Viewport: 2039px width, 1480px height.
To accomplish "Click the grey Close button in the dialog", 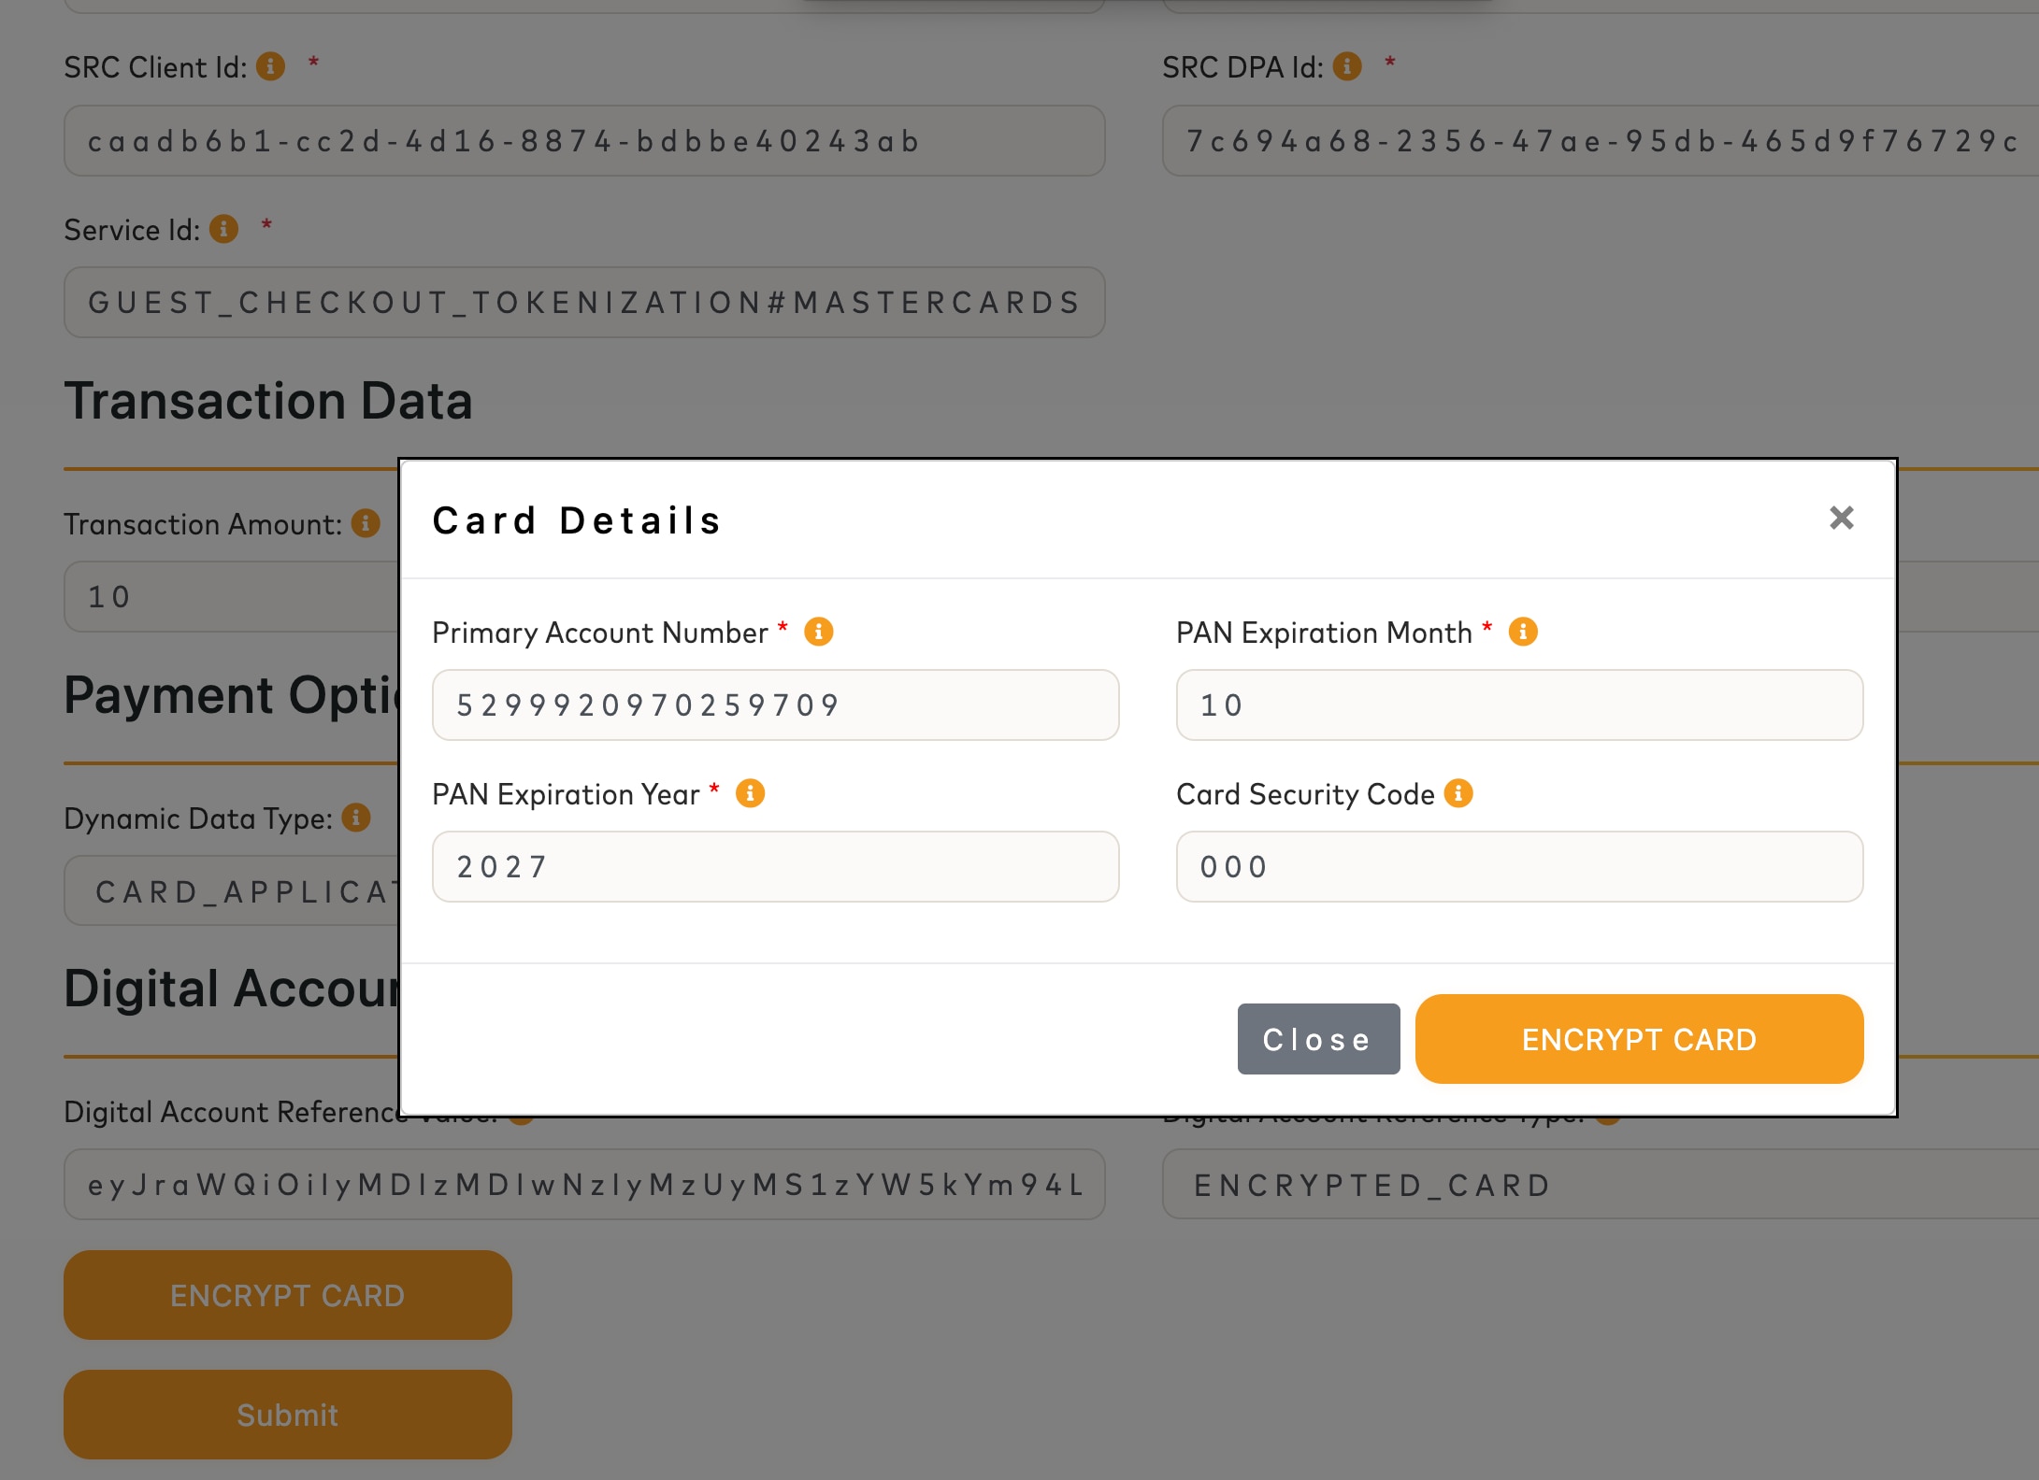I will click(1318, 1039).
